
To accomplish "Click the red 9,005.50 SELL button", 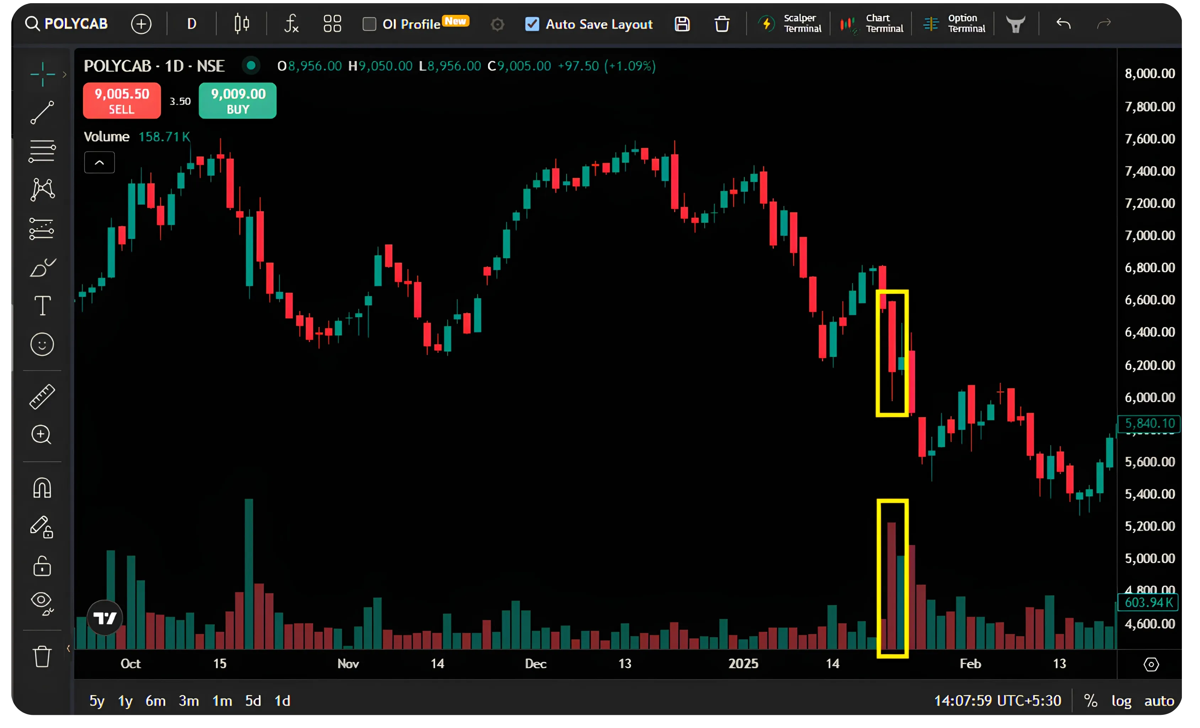I will tap(122, 100).
